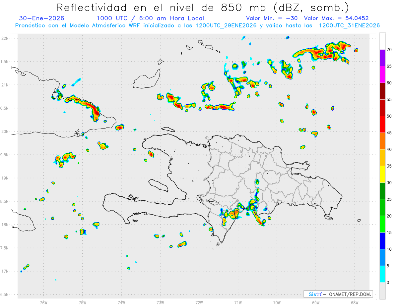This screenshot has height=307, width=398.
Task: Click the '20N' latitude label
Action: point(6,131)
